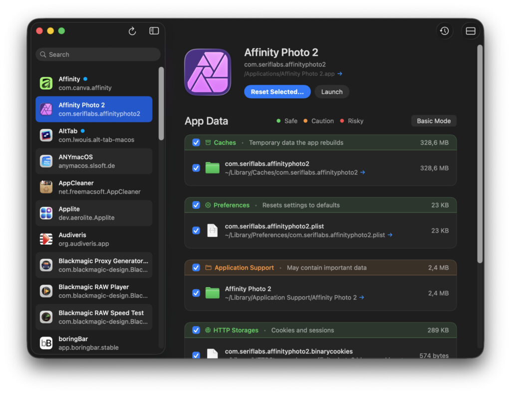The width and height of the screenshot is (511, 394).
Task: Uncheck the Caches category checkbox
Action: (196, 142)
